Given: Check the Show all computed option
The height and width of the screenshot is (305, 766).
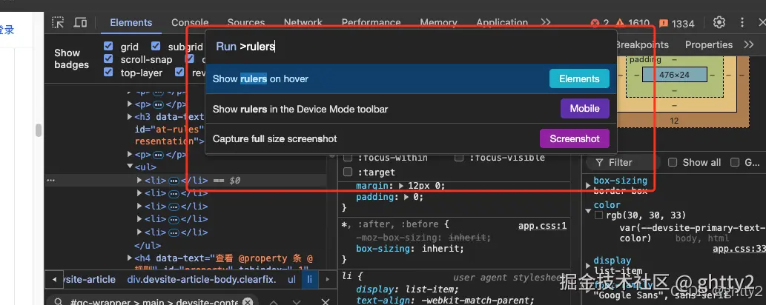Looking at the screenshot, I should click(673, 163).
